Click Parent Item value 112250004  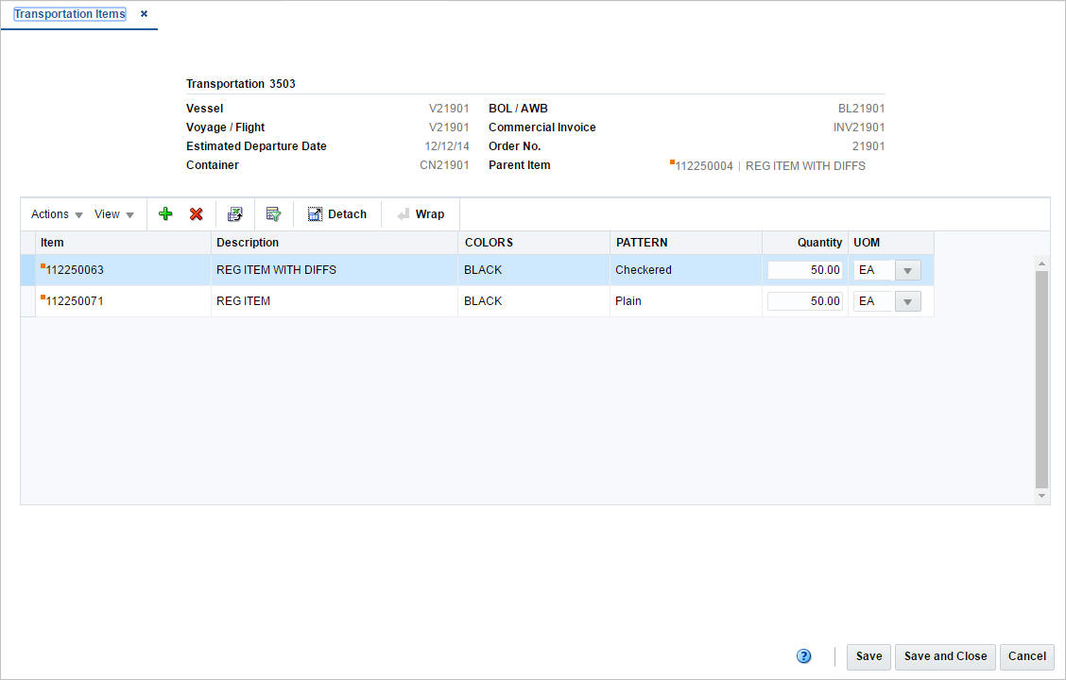(x=704, y=166)
